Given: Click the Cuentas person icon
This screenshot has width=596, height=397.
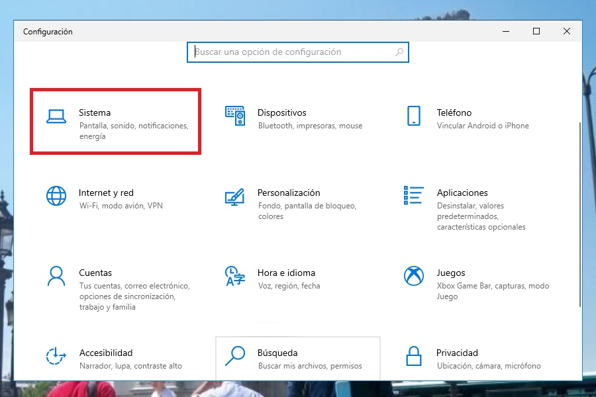Looking at the screenshot, I should pyautogui.click(x=57, y=275).
